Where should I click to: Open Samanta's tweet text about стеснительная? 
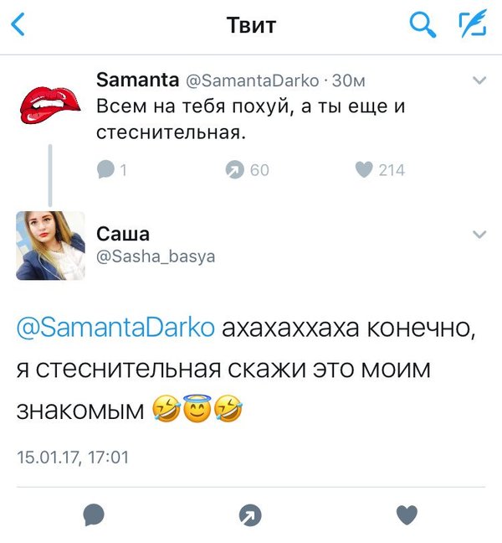250,119
